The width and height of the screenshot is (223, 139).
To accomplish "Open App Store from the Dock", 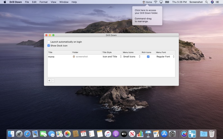I will pos(164,134).
